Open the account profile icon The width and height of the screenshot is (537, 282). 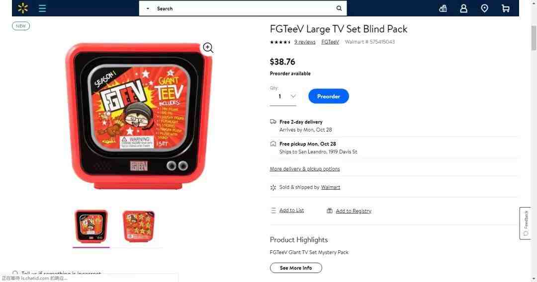(x=463, y=8)
